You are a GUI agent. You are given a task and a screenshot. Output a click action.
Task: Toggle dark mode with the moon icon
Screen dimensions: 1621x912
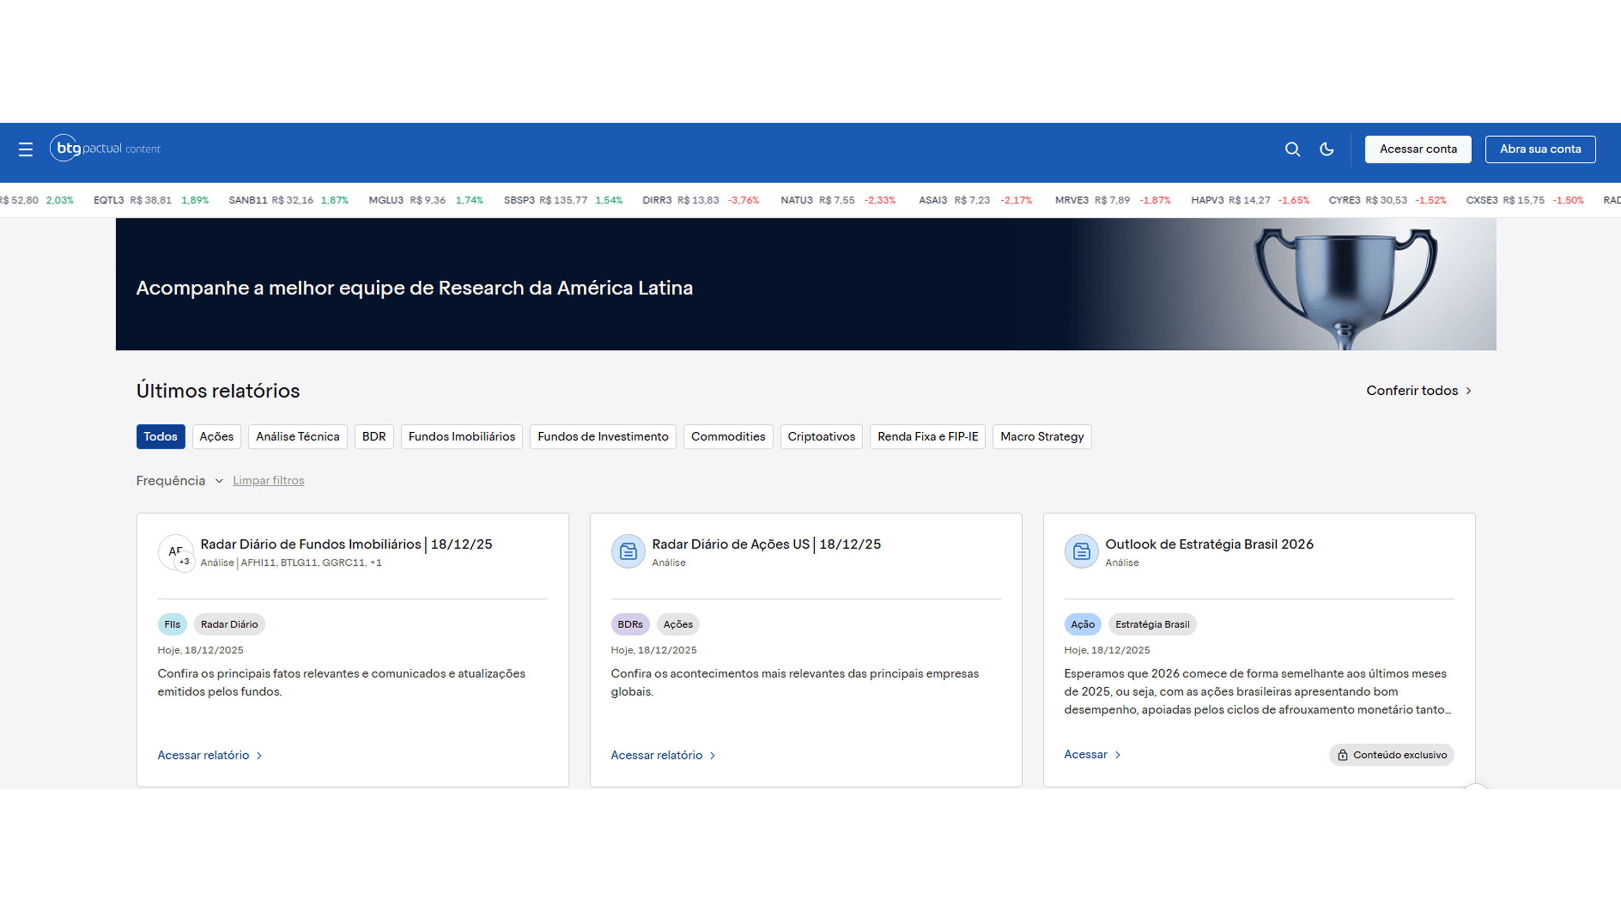click(x=1327, y=149)
